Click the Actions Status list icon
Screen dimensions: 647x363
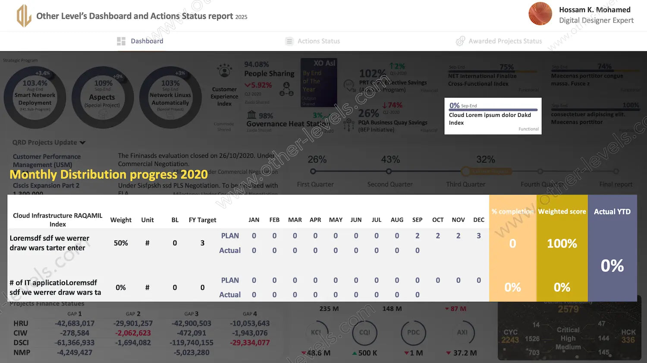tap(289, 41)
